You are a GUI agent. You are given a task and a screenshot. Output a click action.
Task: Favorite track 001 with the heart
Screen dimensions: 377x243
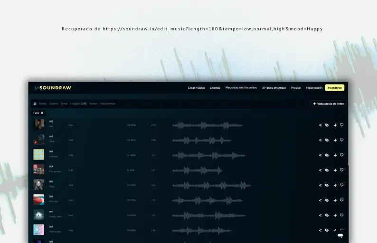click(x=342, y=125)
